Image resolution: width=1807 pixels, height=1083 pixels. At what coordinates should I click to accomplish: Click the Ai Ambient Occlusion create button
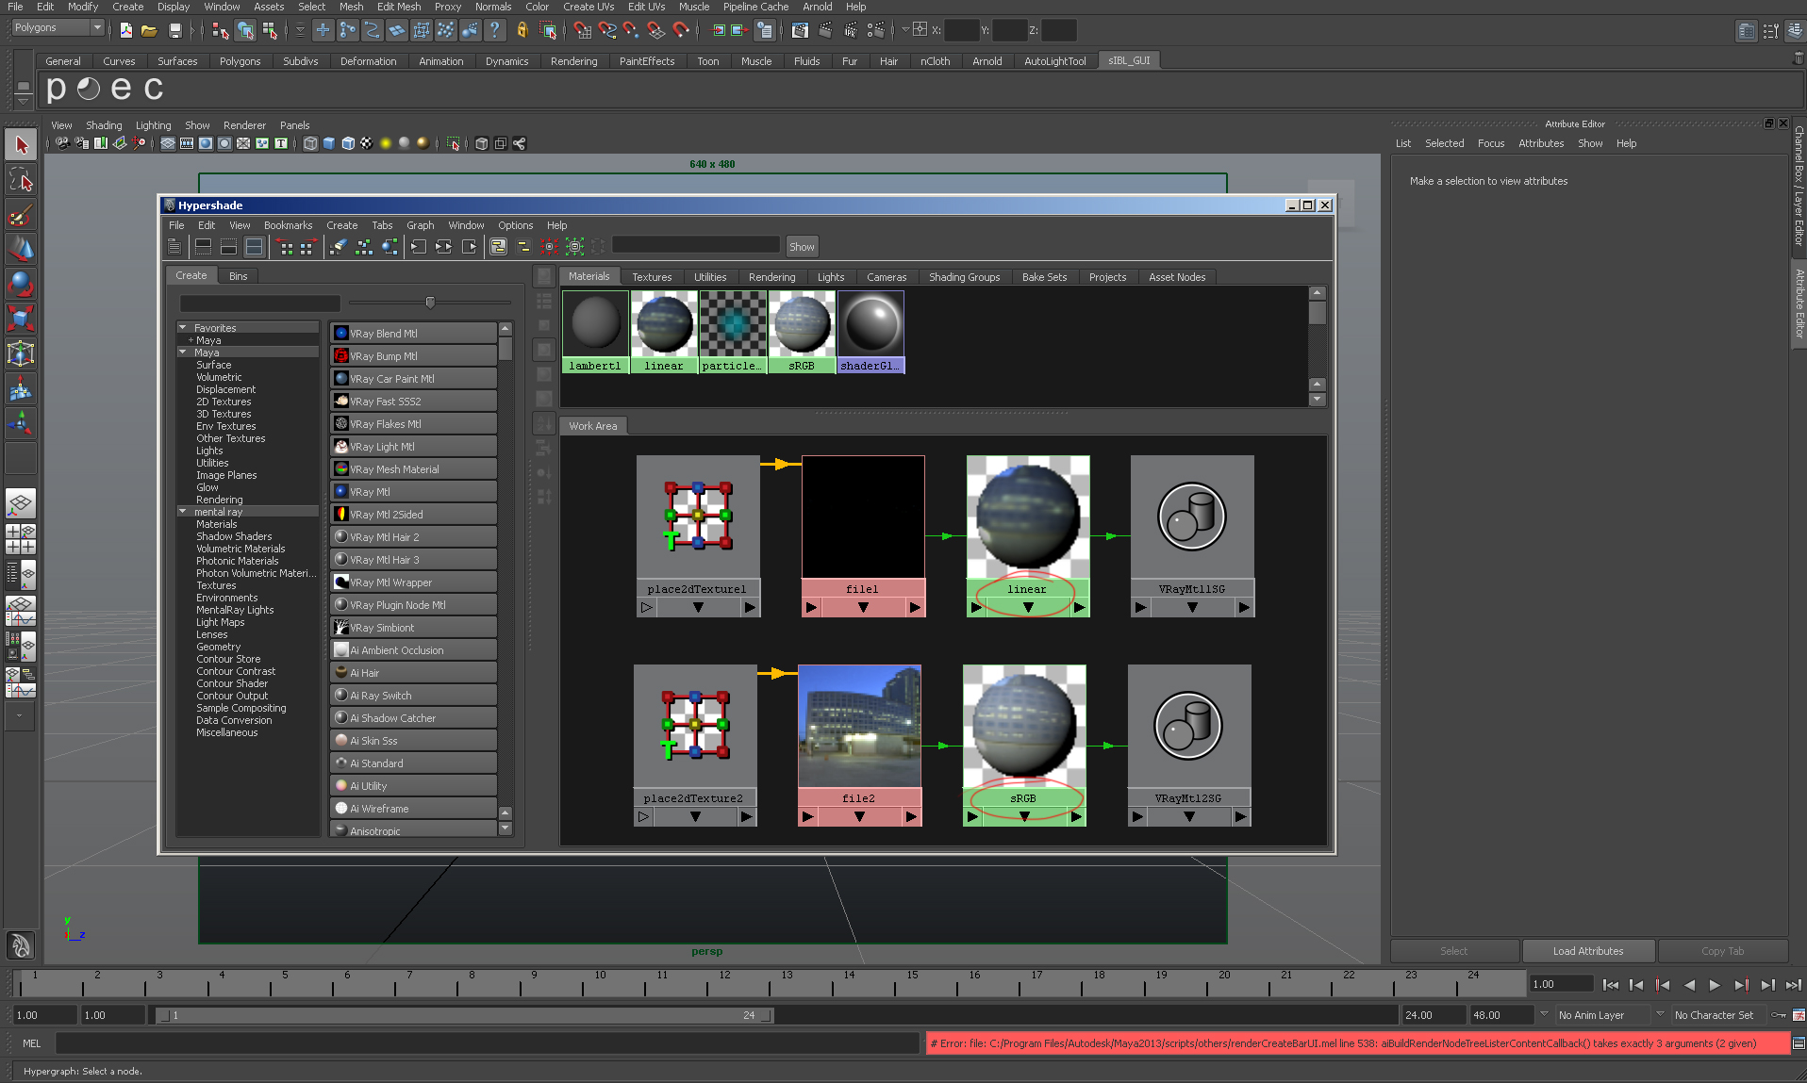(x=413, y=650)
